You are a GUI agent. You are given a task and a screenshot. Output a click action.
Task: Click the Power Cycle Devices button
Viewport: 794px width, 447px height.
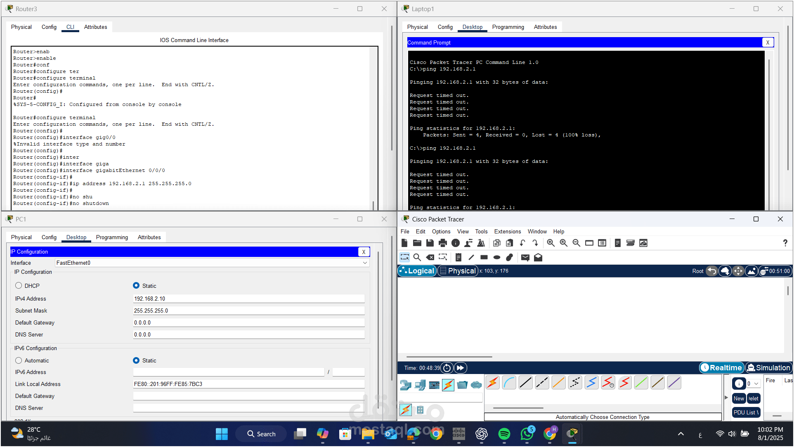pyautogui.click(x=447, y=368)
